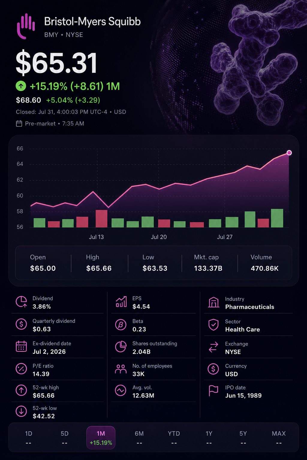Click the +5.04% (+3.29) pre-market change
This screenshot has width=307, height=460.
(73, 100)
